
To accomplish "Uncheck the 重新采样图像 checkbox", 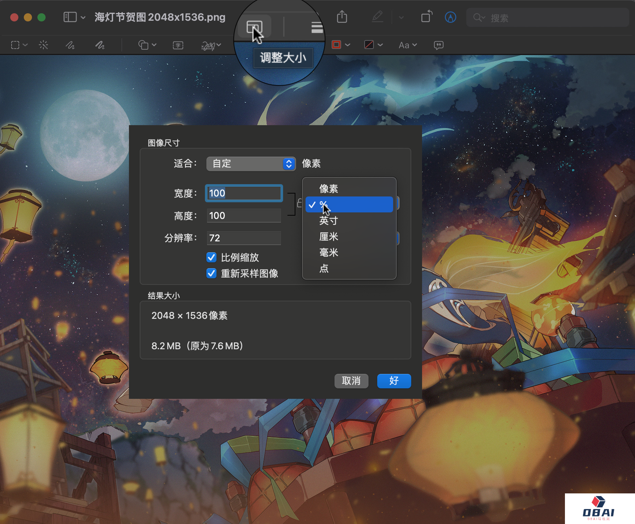I will point(211,273).
